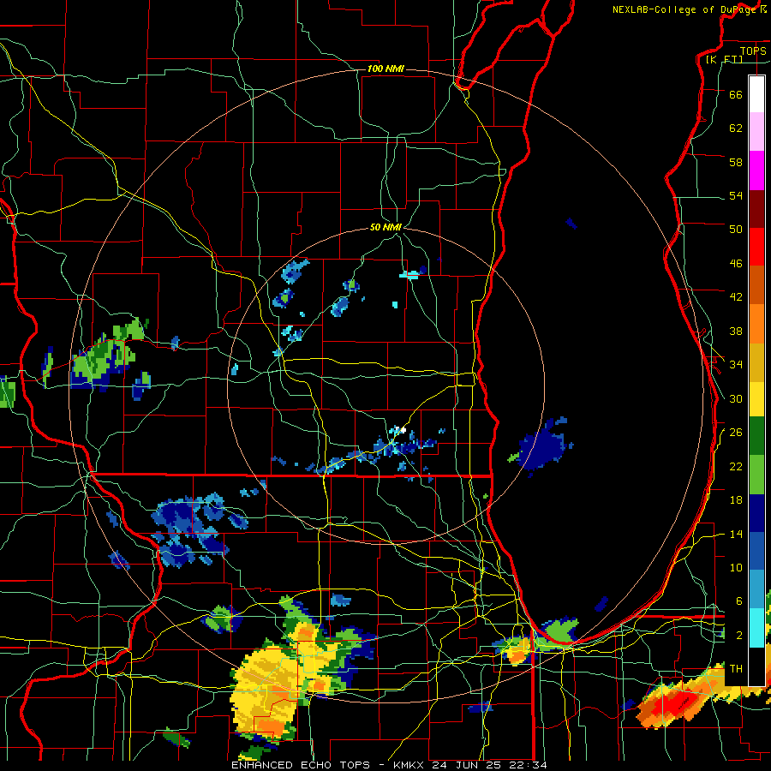Select the cyan legend color swatch

click(756, 628)
